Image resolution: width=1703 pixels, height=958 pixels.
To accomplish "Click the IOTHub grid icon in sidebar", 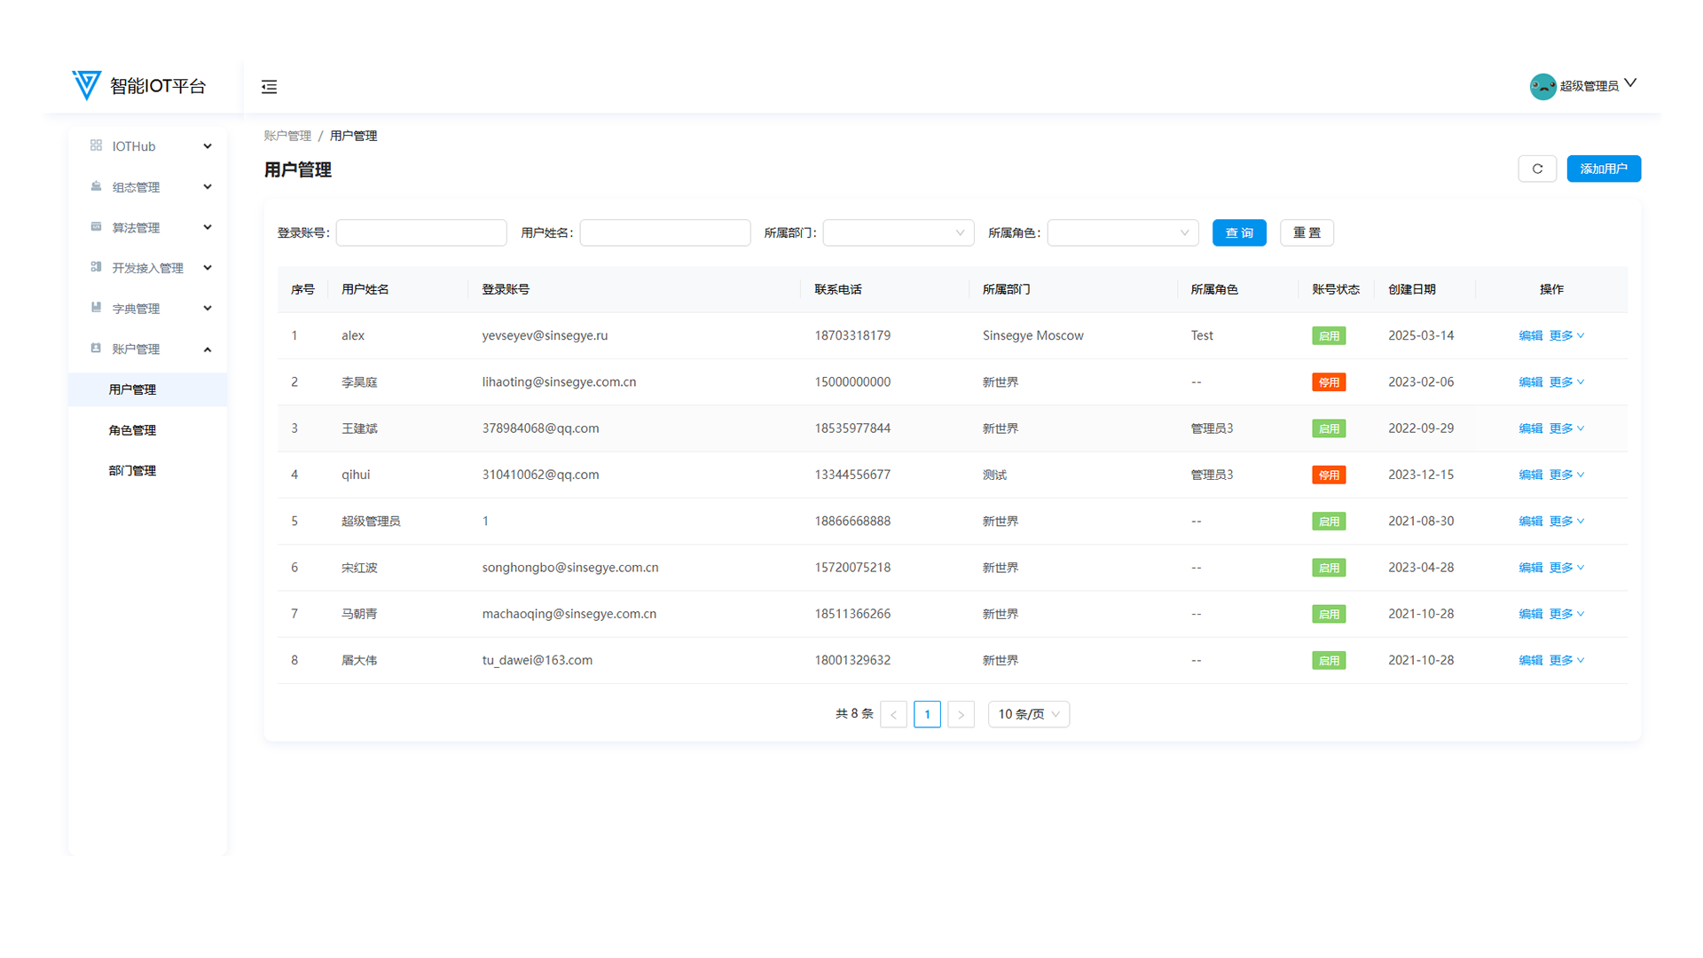I will coord(96,145).
